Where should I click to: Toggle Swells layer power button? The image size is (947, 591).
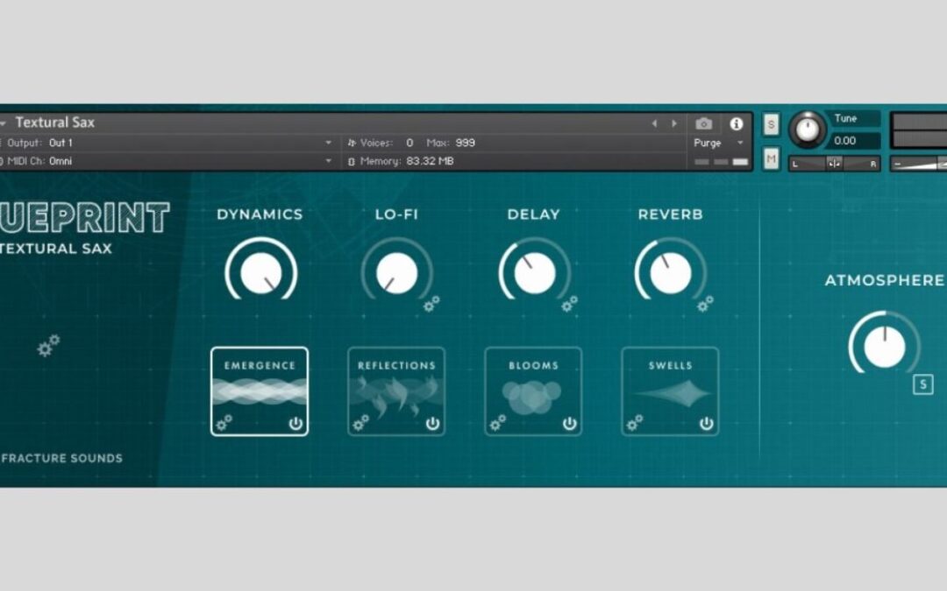tap(707, 424)
